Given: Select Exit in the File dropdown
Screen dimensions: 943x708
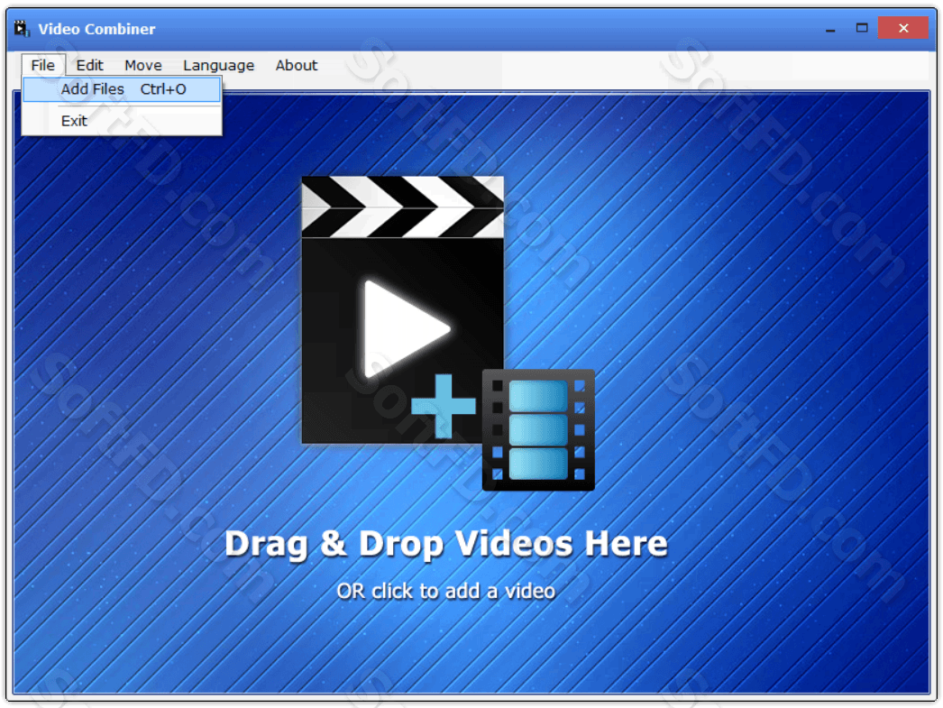Looking at the screenshot, I should [122, 121].
